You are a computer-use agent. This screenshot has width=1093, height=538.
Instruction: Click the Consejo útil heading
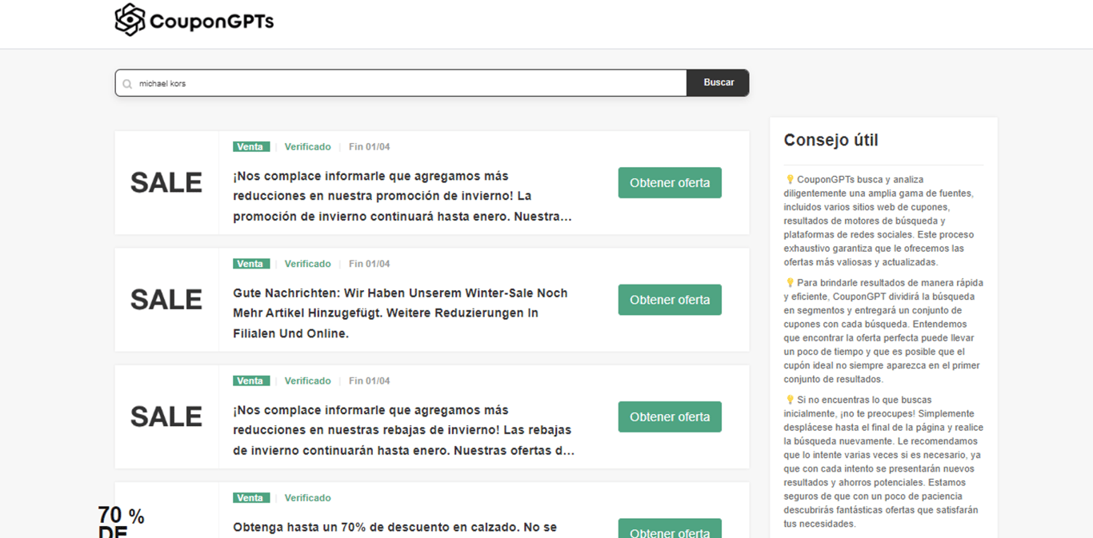[831, 140]
